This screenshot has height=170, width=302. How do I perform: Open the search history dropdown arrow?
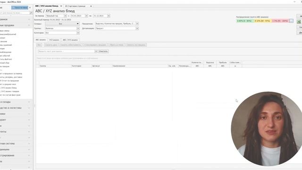(96, 51)
